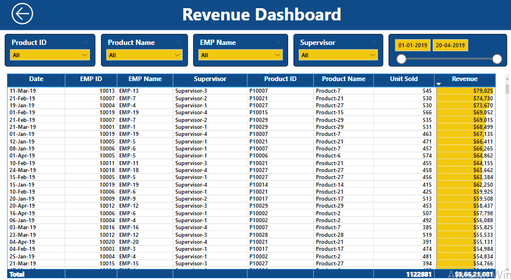
Task: Open the Product ID slicer dropdown
Action: [50, 55]
